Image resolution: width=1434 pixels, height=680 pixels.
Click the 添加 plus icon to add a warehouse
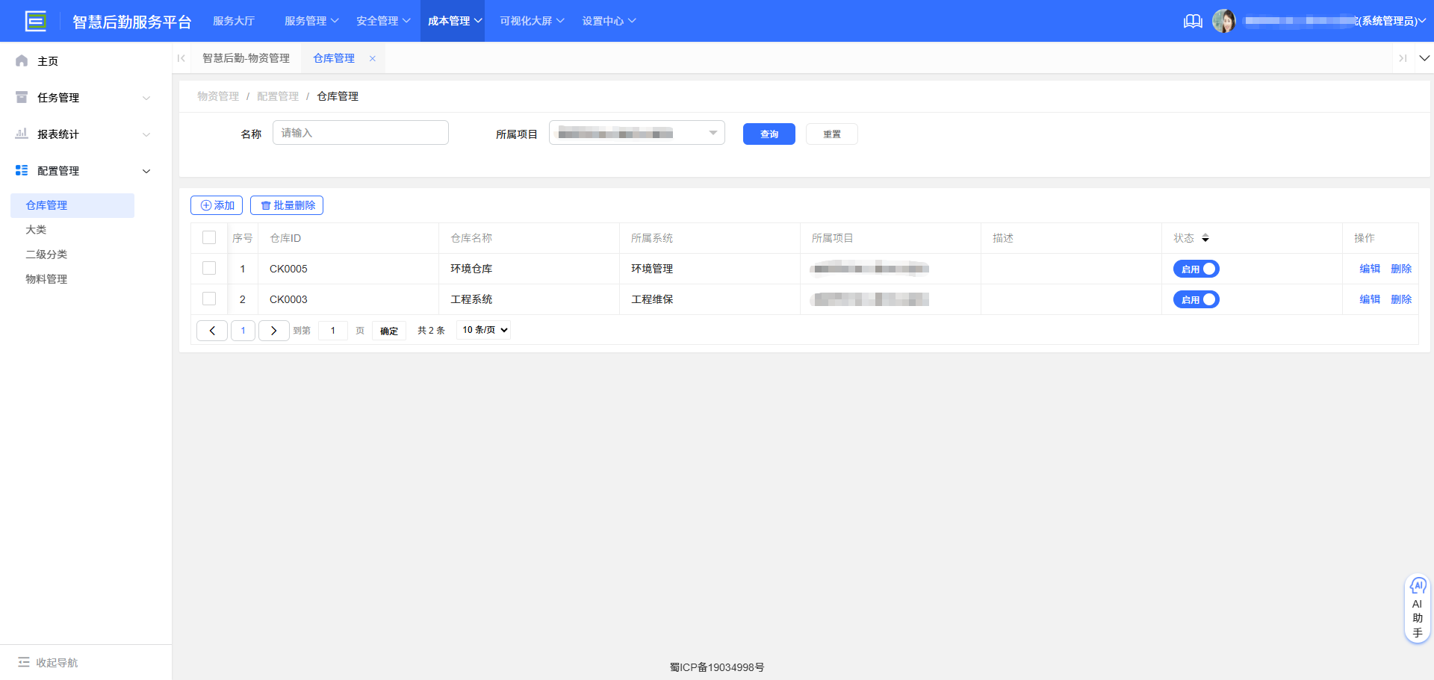(x=206, y=205)
